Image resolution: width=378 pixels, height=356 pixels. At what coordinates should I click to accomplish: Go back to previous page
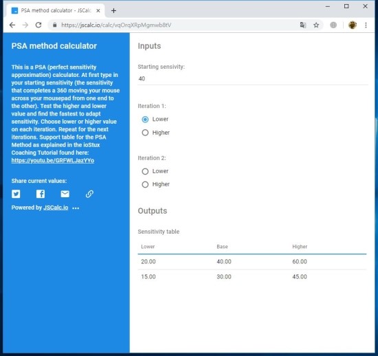coord(12,25)
